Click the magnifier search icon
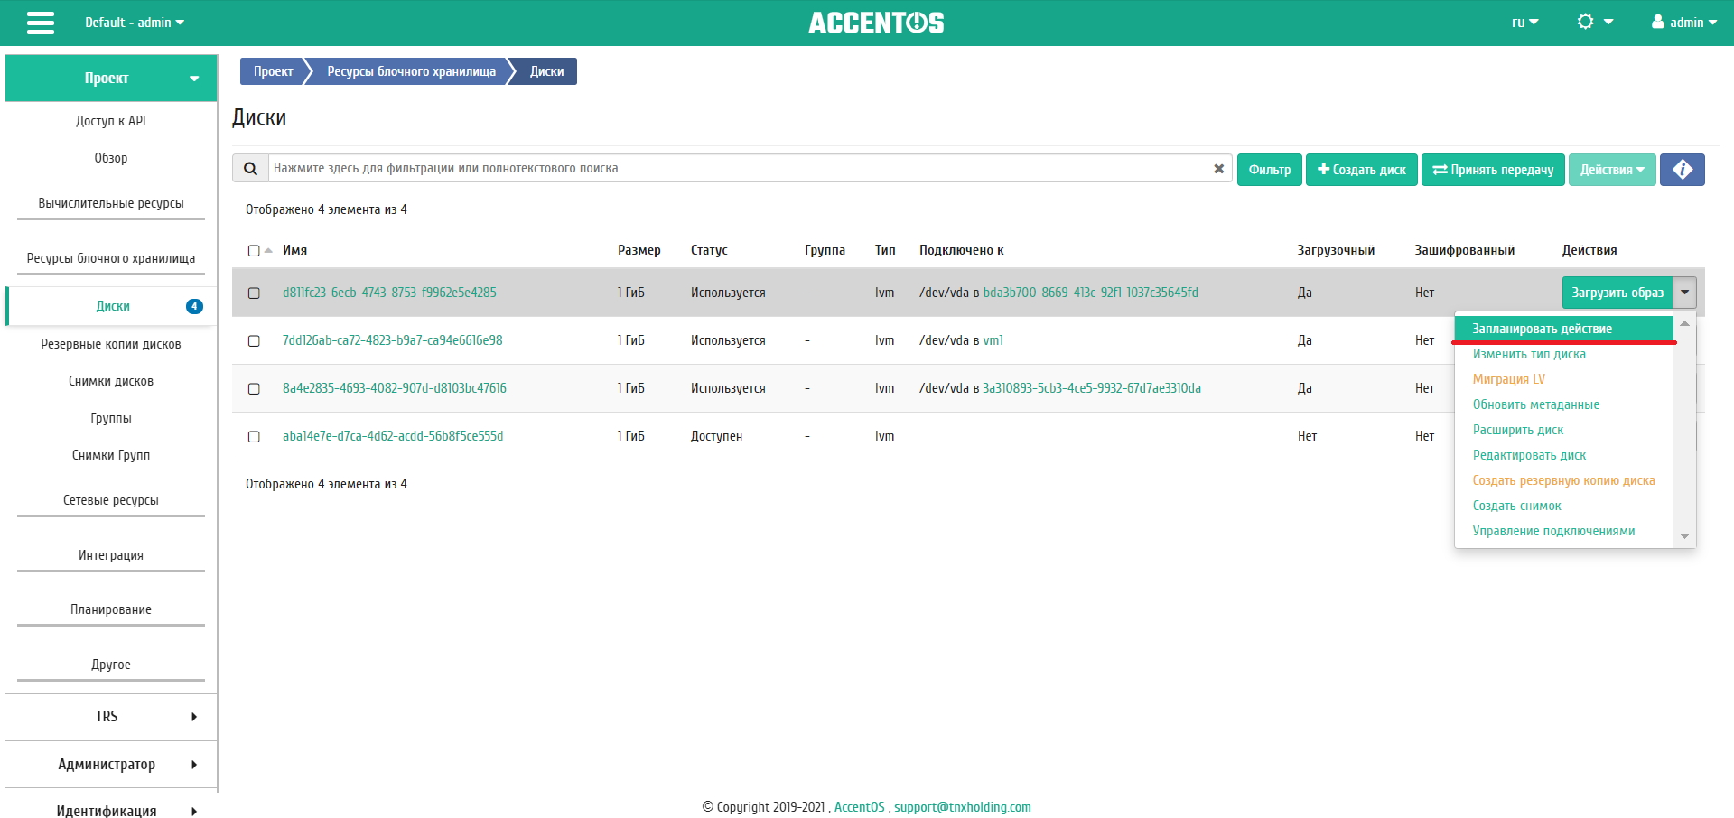The width and height of the screenshot is (1734, 818). (250, 169)
